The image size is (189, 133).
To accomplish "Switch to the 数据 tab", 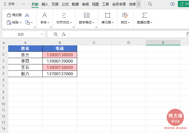I will pos(75,4).
